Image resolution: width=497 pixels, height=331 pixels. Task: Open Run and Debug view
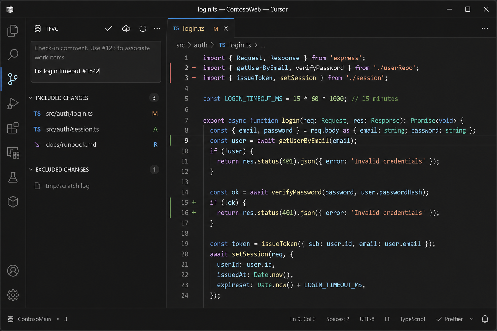coord(13,103)
